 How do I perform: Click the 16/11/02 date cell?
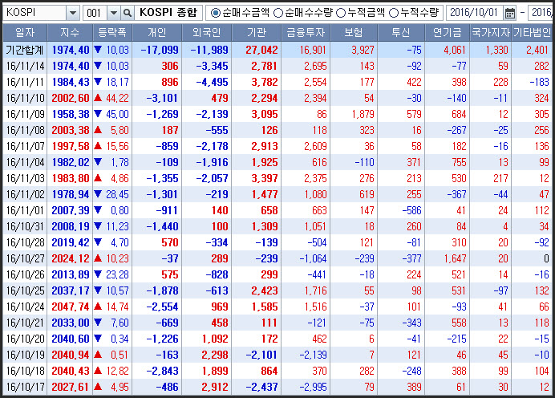click(x=25, y=194)
